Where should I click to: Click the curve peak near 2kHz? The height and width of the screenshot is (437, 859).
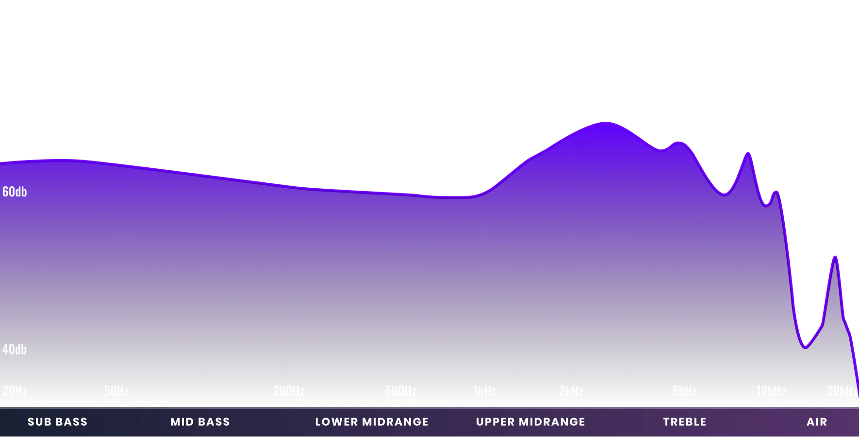603,123
